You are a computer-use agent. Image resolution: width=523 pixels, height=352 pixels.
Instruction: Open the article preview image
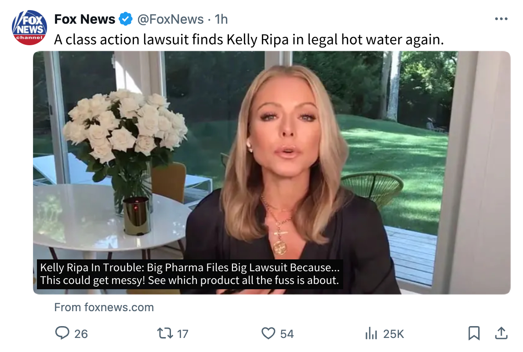[272, 154]
